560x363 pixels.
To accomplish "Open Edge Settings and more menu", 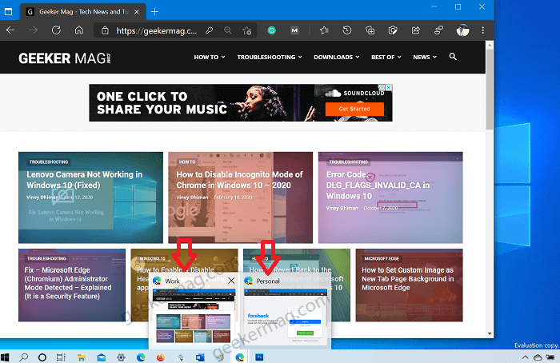I will point(483,30).
